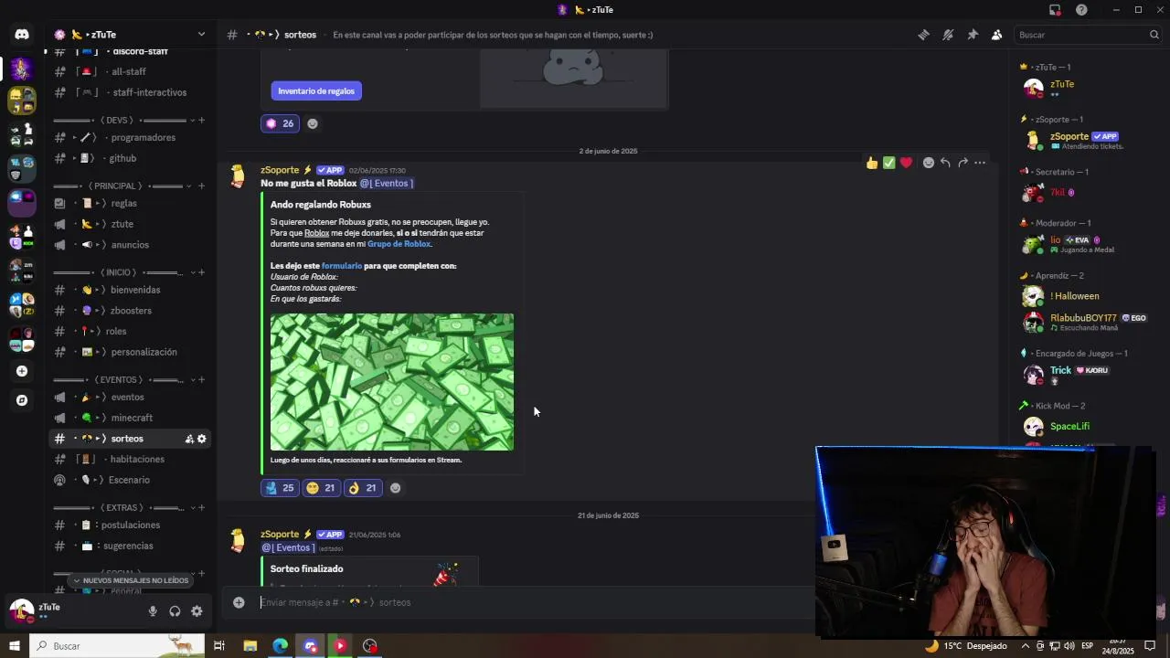Click attachment plus button in message bar
Screen dimensions: 1170x658
click(239, 602)
